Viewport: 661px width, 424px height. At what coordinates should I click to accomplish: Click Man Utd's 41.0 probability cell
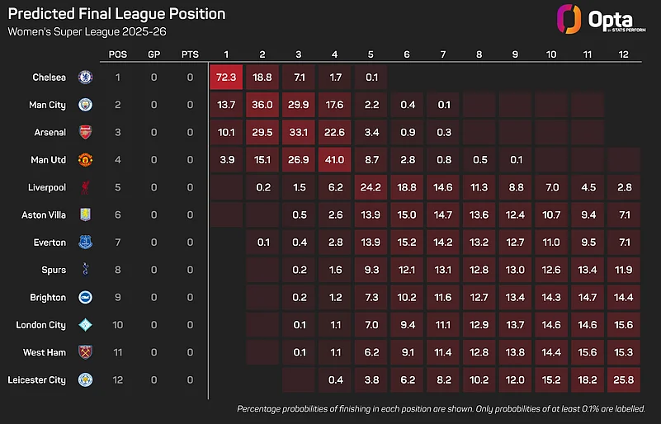(334, 160)
